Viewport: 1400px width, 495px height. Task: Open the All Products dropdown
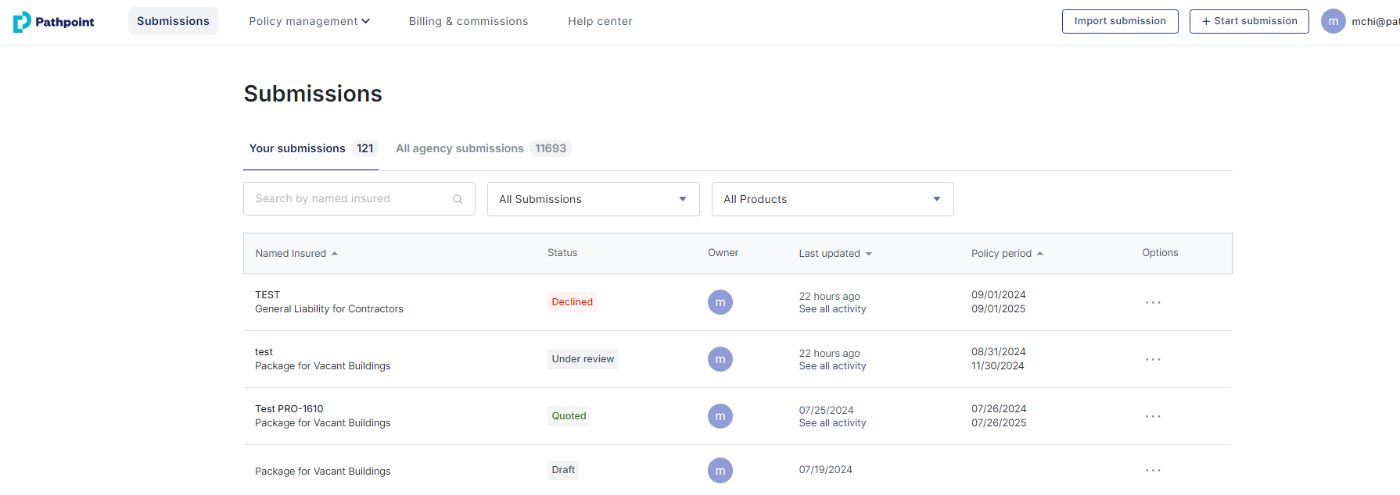[832, 199]
